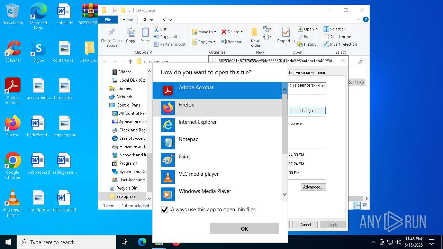443x249 pixels.
Task: Click Select all in the ribbon
Action: pos(335,29)
